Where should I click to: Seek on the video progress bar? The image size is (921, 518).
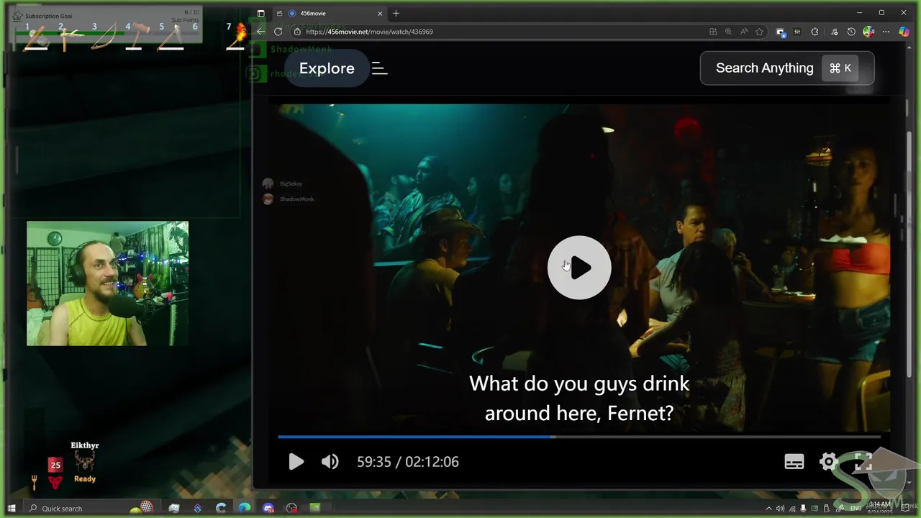click(579, 437)
